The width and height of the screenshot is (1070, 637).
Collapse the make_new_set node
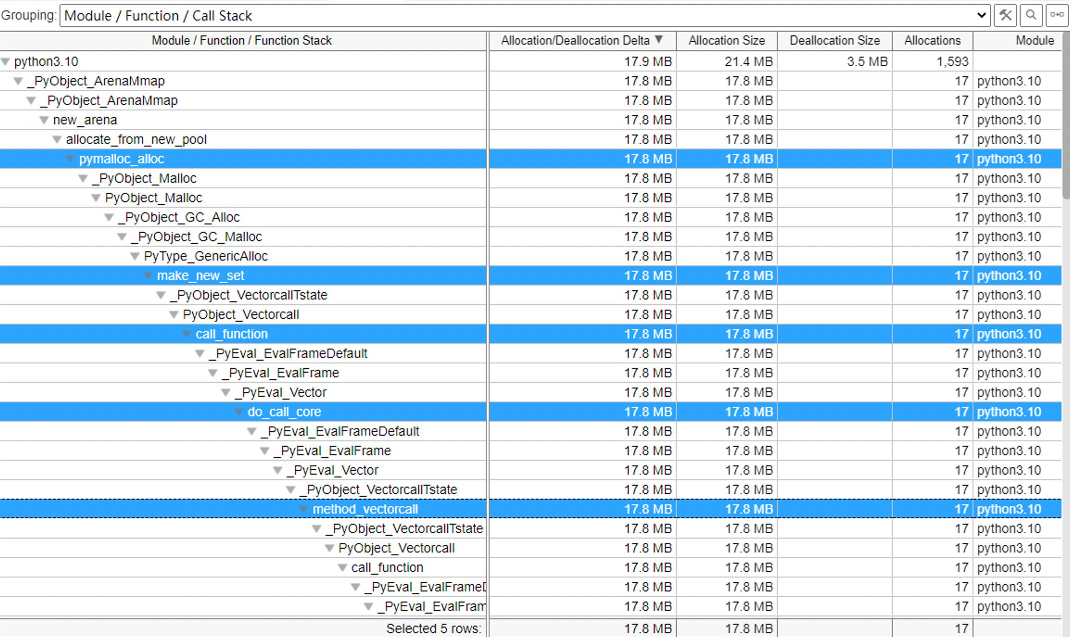[148, 275]
